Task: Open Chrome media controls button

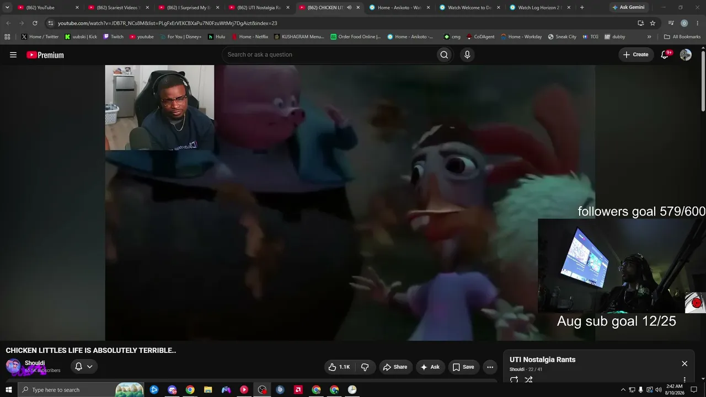Action: [x=671, y=23]
